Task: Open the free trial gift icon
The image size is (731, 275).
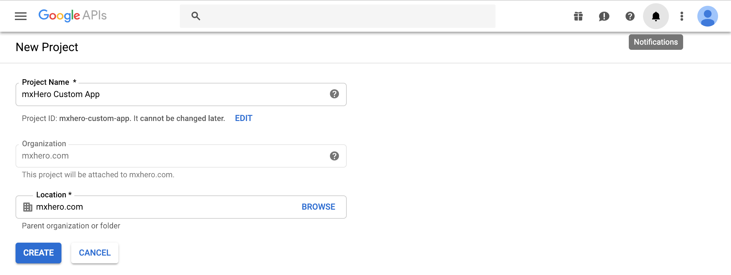Action: (x=578, y=16)
